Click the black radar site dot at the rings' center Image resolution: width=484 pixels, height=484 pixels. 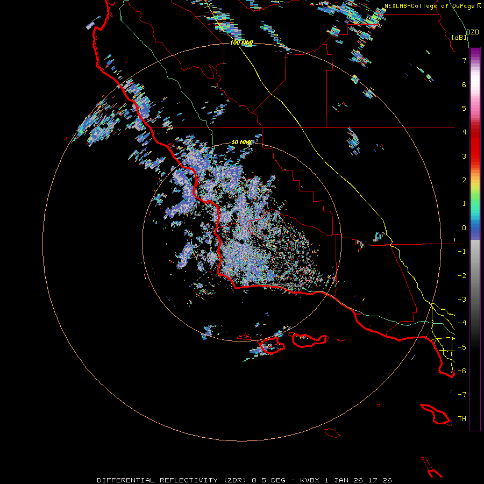[241, 242]
